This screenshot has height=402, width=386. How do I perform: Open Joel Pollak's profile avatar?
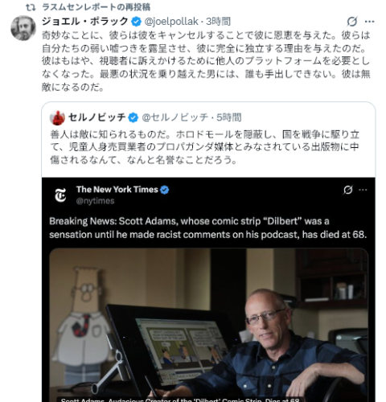click(23, 28)
